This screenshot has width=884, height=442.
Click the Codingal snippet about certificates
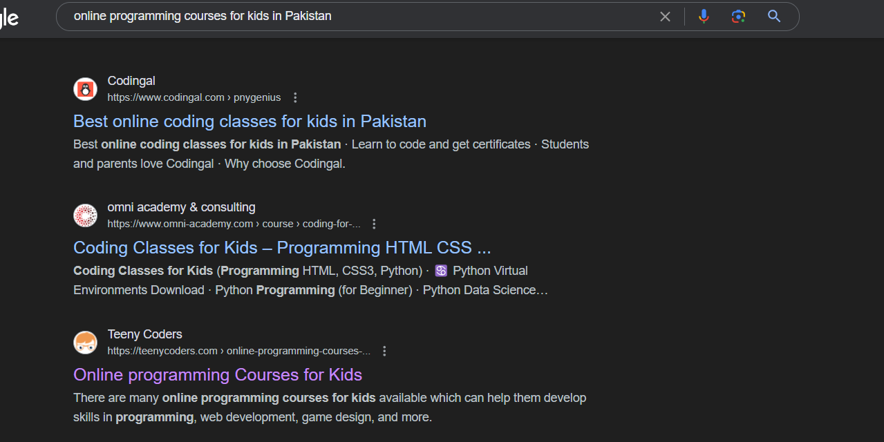coord(331,154)
